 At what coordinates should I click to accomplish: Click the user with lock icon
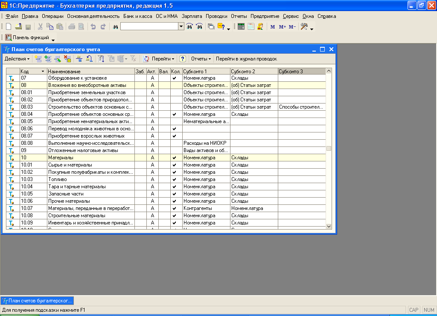260,27
